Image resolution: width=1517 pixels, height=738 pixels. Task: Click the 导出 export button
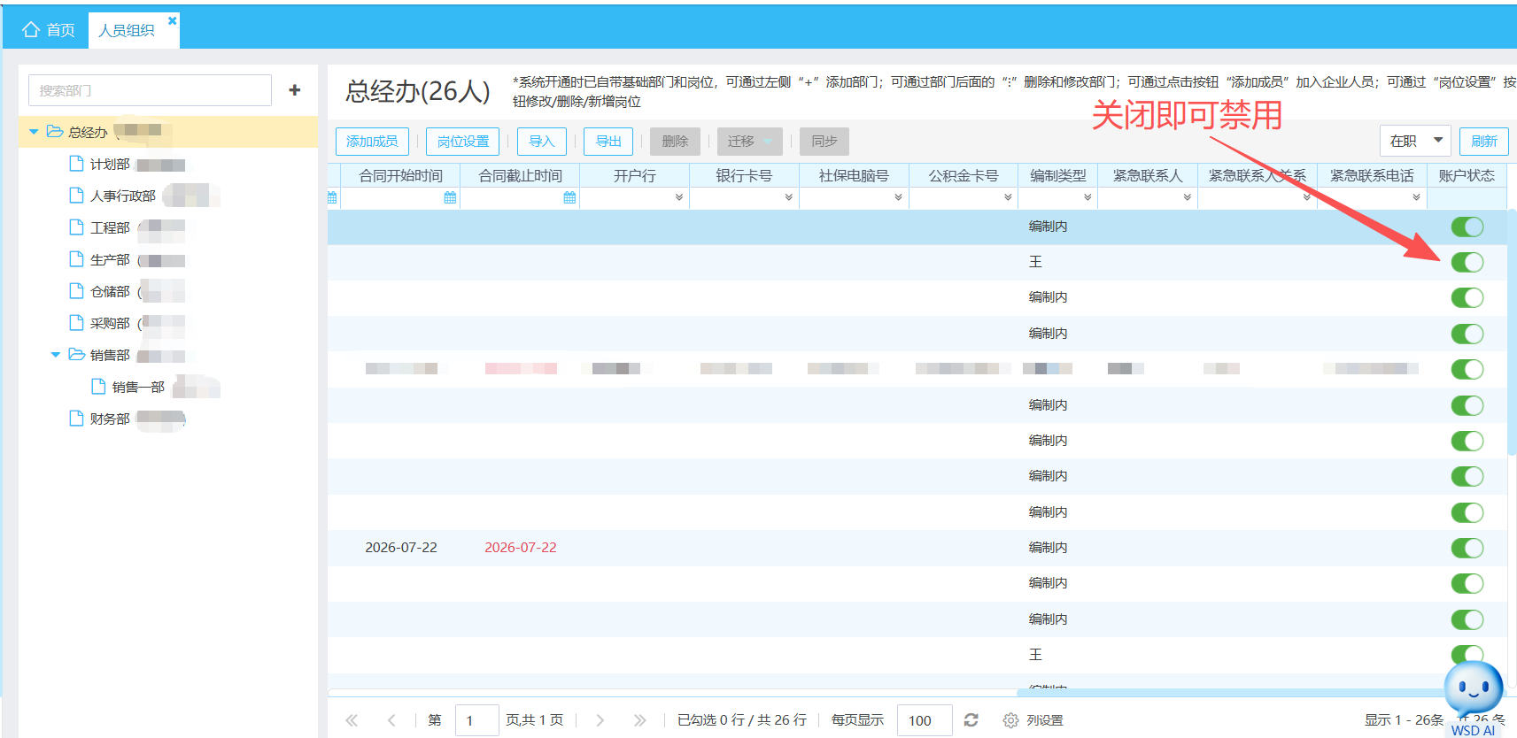click(608, 142)
